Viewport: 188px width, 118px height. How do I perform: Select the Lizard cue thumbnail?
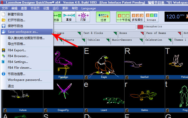[x=104, y=96]
